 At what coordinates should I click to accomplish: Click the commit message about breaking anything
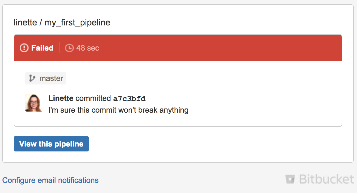pyautogui.click(x=118, y=110)
